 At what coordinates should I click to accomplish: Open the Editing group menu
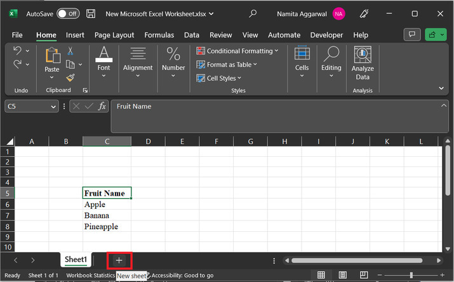331,62
